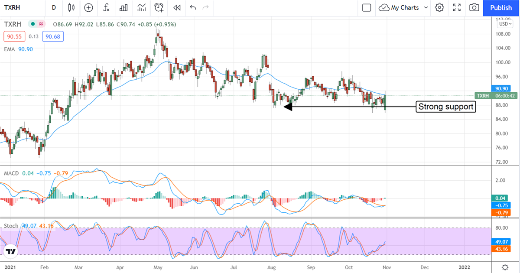Screen dimensions: 520x273
Task: Click the +0.85 (+0.95%) change value
Action: tap(157, 24)
